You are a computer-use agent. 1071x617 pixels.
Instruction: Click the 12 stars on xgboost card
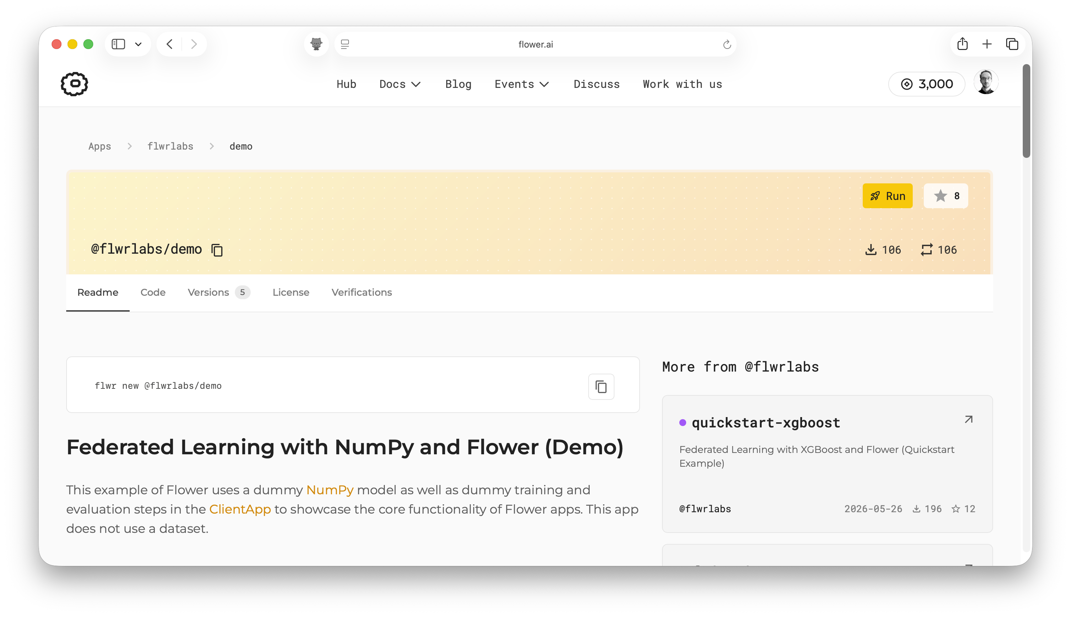[x=963, y=509]
